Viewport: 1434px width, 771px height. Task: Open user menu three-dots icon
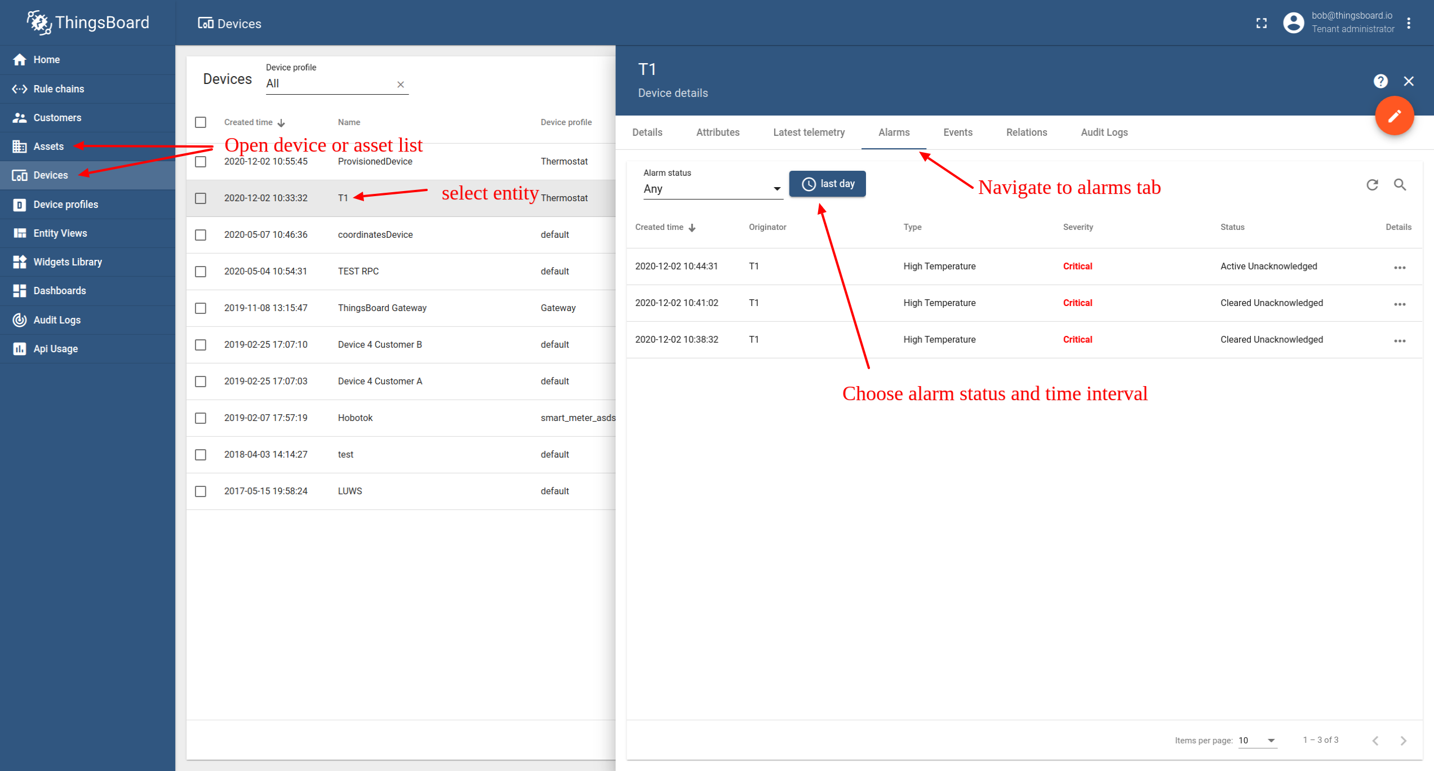click(1409, 23)
